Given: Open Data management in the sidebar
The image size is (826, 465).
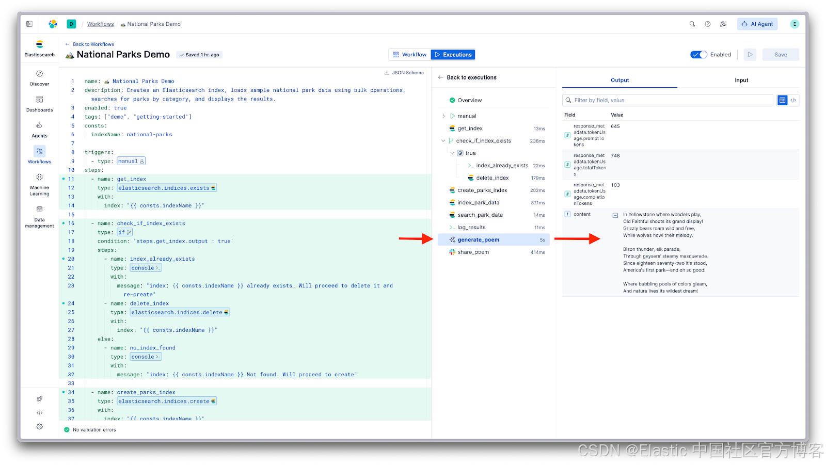Looking at the screenshot, I should click(x=40, y=216).
